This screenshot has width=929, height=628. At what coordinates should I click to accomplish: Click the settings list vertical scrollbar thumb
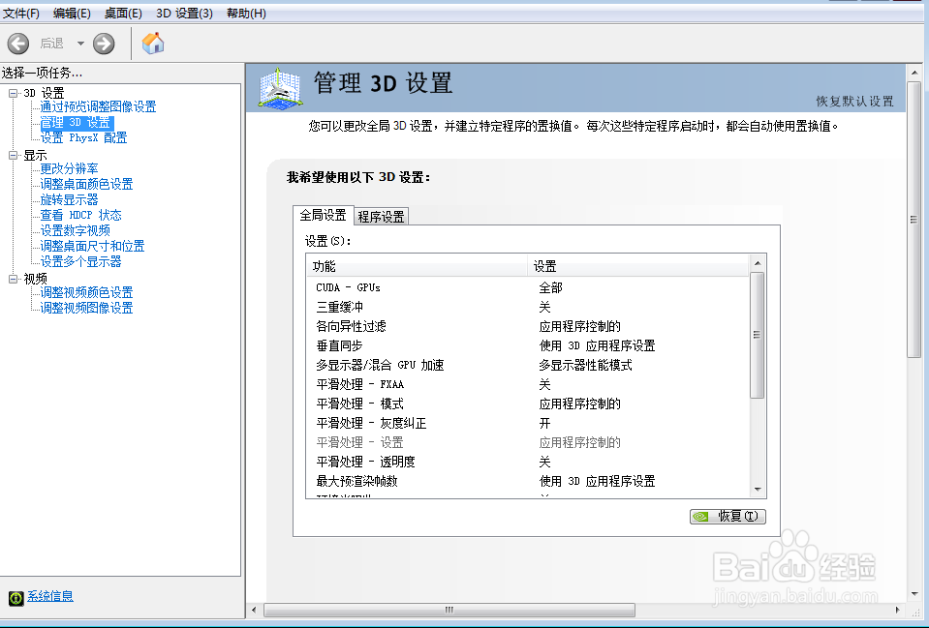coord(758,335)
